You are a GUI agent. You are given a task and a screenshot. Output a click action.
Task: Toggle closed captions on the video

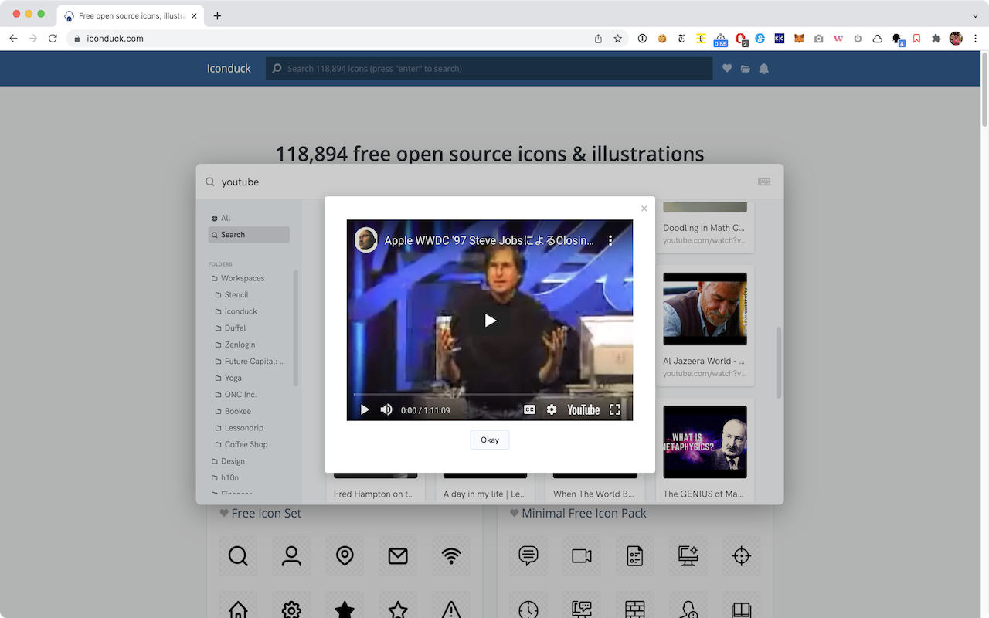[529, 409]
